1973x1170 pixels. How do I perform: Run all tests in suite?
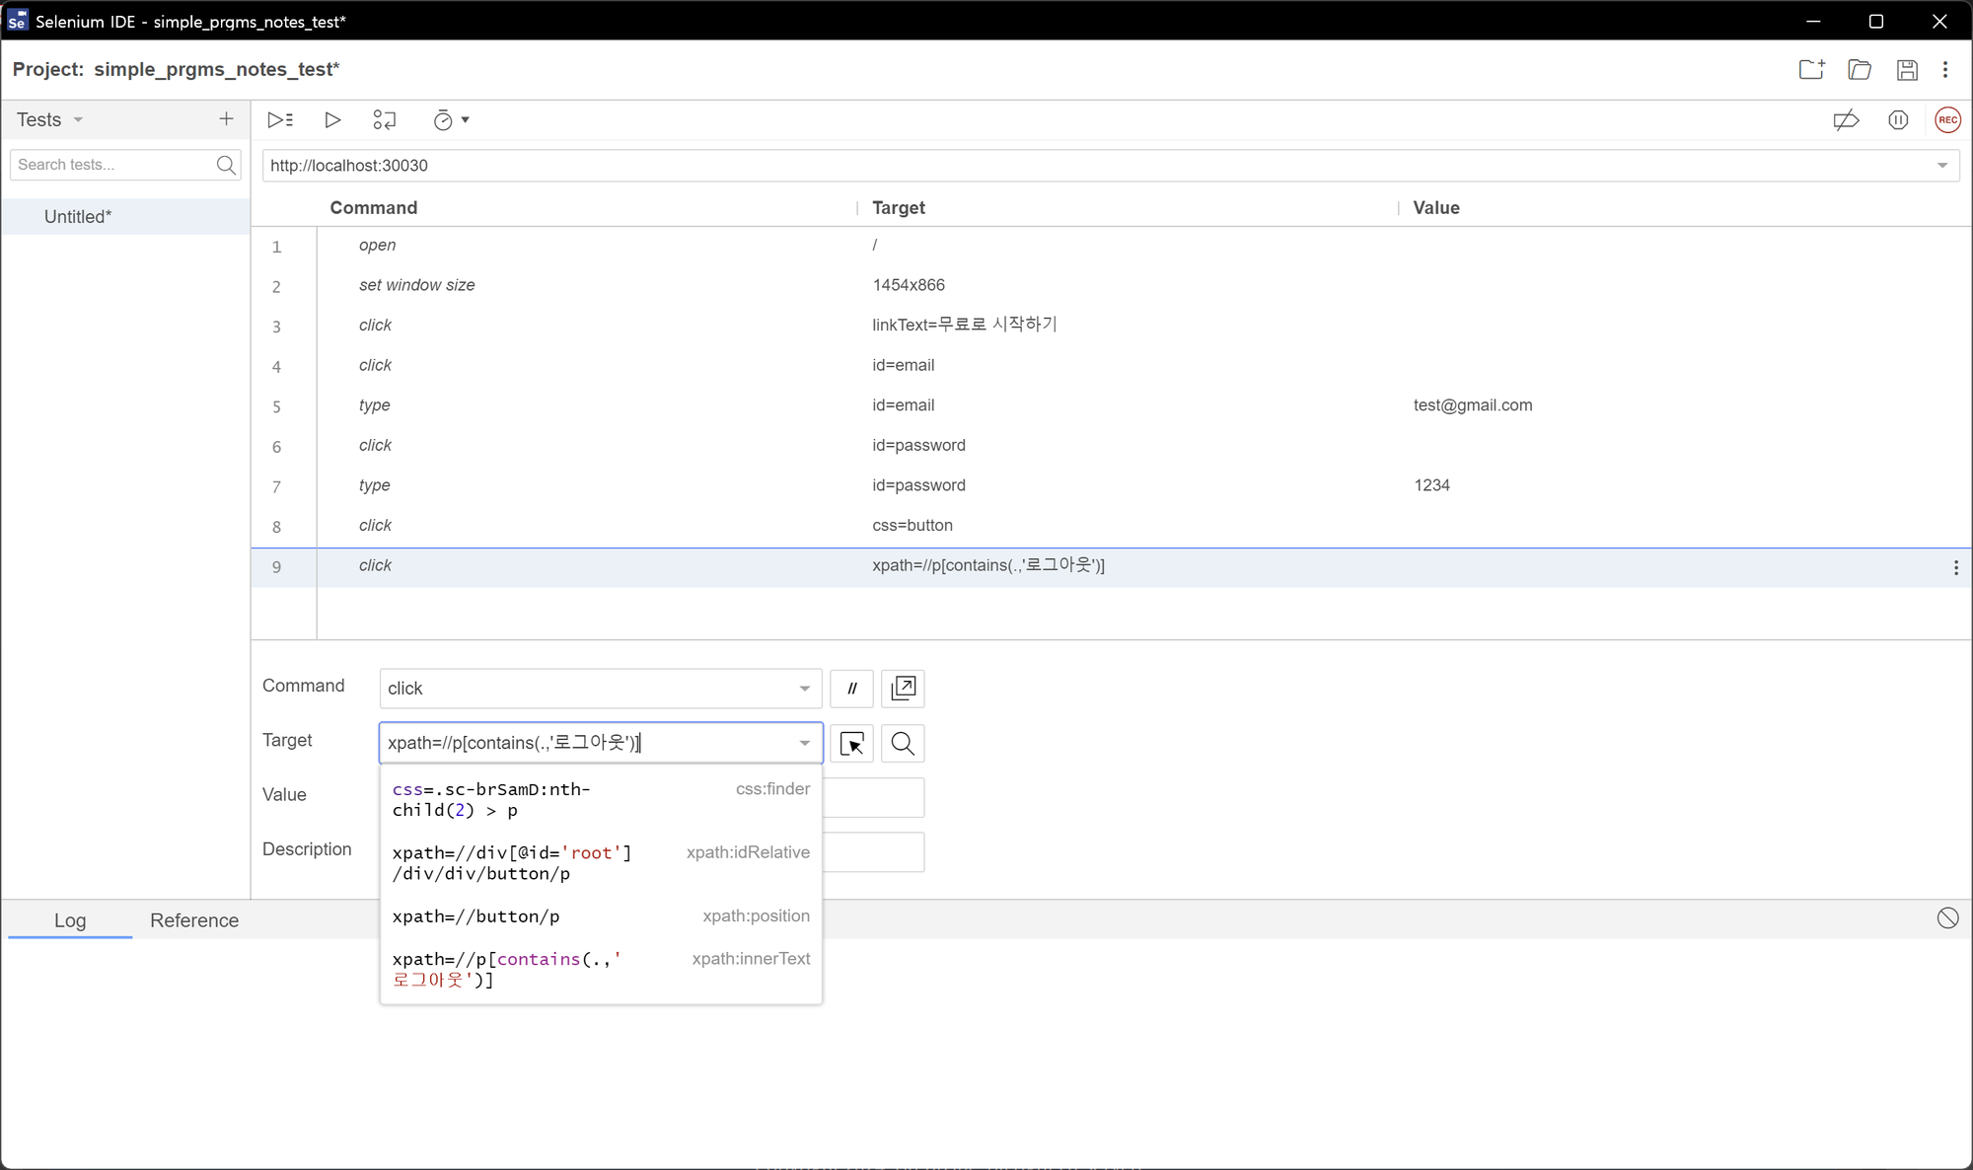pyautogui.click(x=280, y=119)
